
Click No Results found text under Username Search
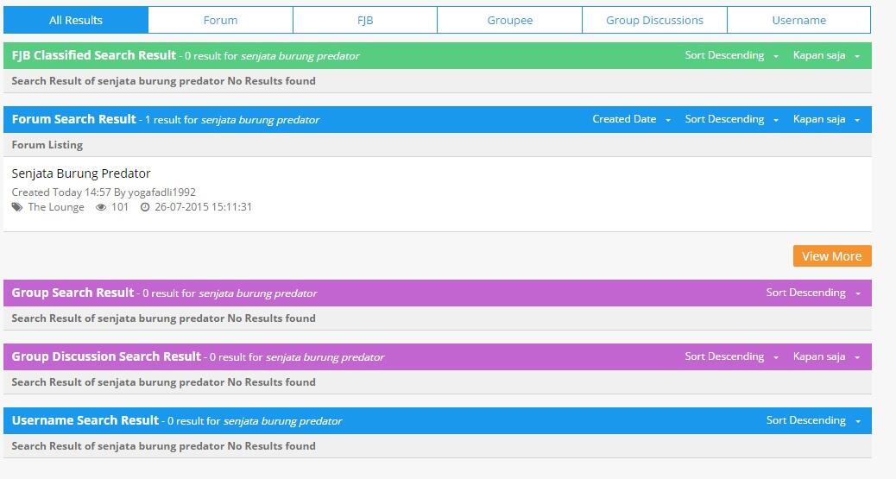tap(271, 446)
